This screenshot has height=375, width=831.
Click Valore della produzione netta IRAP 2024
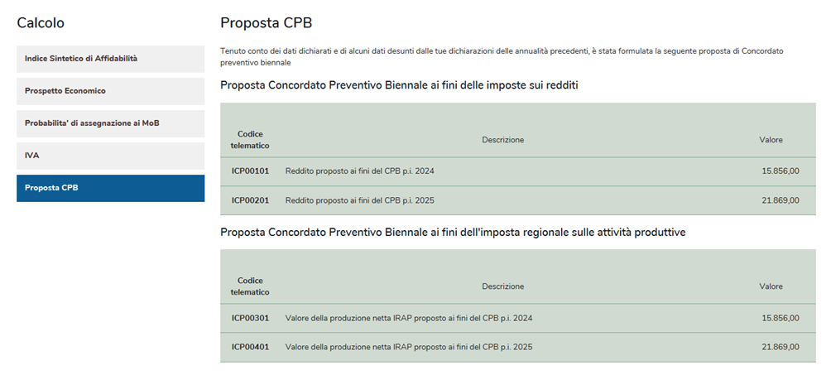408,318
